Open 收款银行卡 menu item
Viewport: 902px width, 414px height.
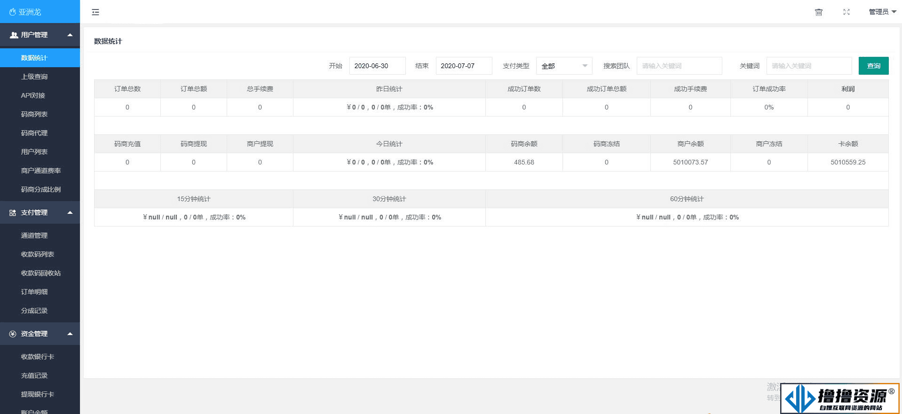coord(40,357)
